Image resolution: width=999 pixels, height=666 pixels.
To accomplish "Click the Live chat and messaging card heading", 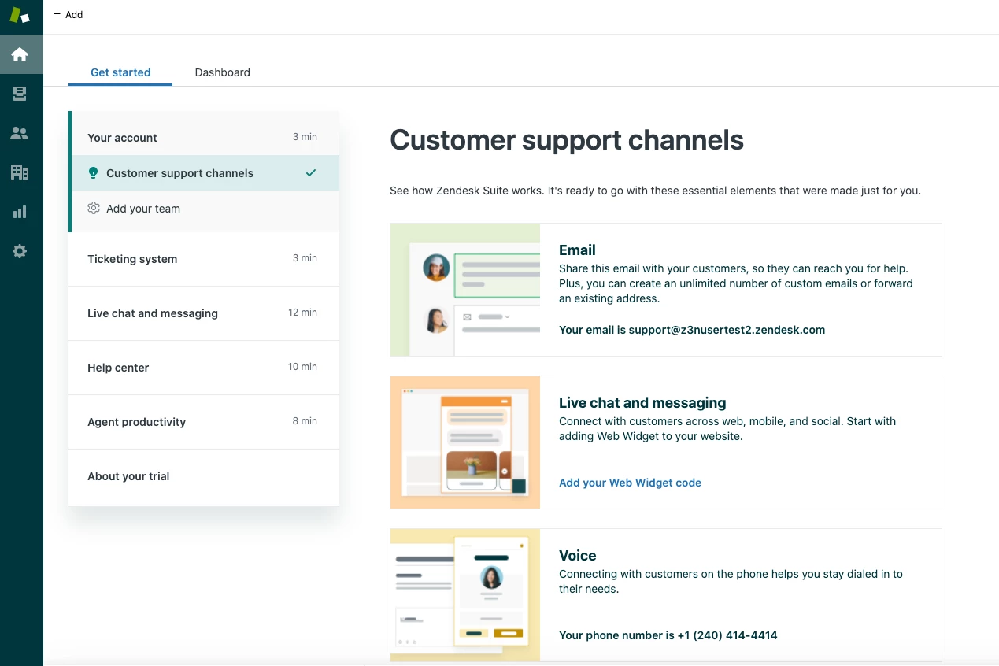I will (x=642, y=403).
